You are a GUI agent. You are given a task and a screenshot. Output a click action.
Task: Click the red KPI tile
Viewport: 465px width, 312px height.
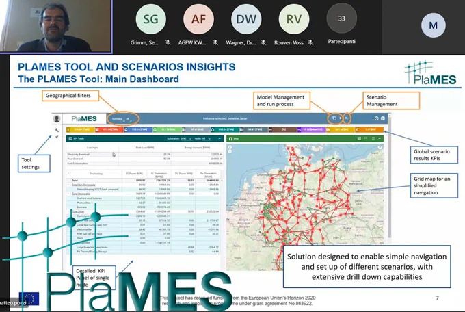coord(109,130)
